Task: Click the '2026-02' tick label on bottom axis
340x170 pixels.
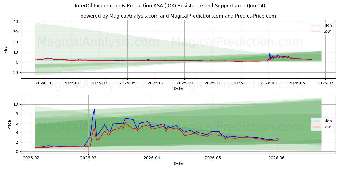Action: tap(31, 158)
